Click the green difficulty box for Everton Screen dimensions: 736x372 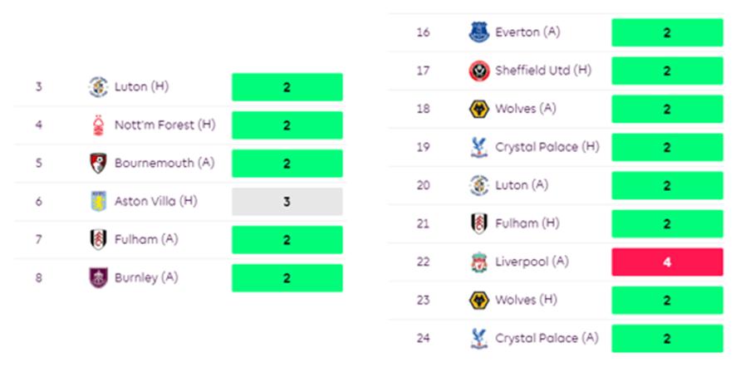coord(666,32)
